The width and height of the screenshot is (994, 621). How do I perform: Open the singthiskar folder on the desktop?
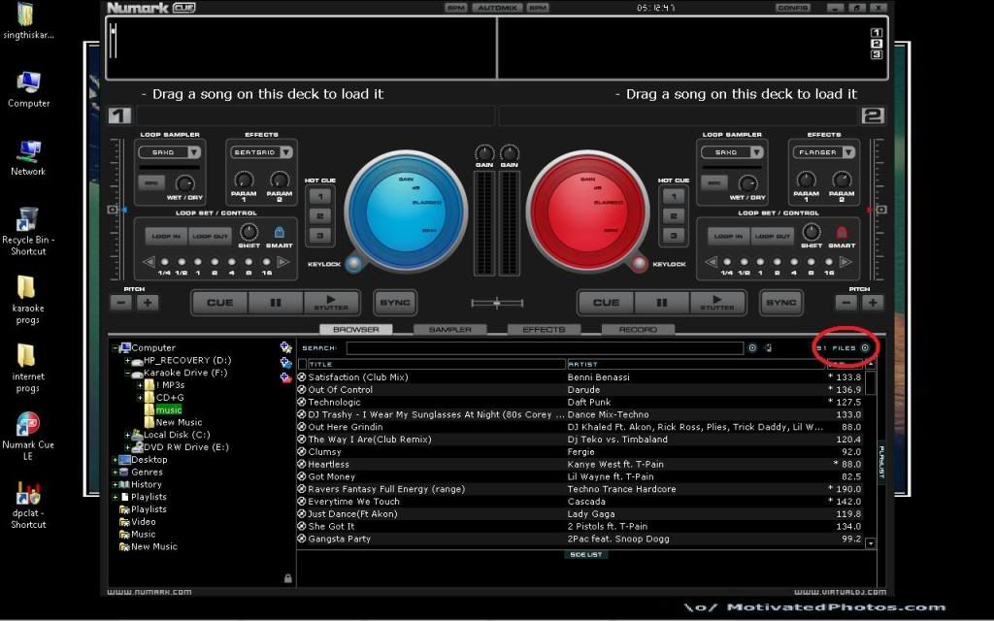pyautogui.click(x=28, y=21)
